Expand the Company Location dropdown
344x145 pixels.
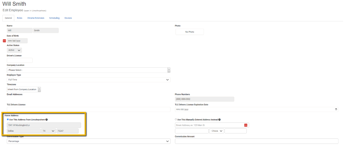click(x=88, y=70)
